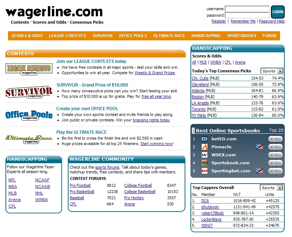Click the crossed US flag icon beside Sportingbet.com
292x237 pixels.
(260, 171)
